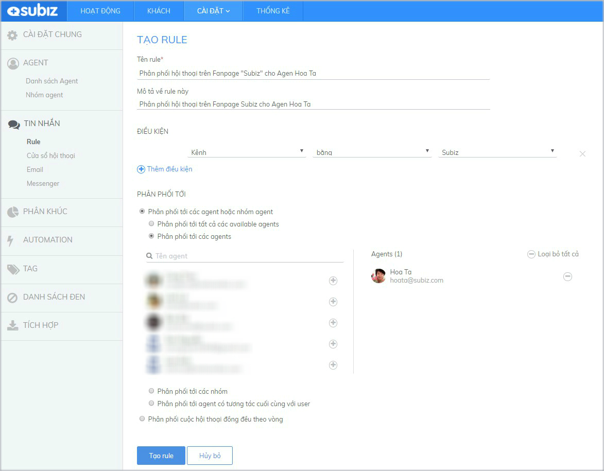Open the Cài đặt chung gear icon
Viewport: 604px width, 471px height.
coord(12,34)
